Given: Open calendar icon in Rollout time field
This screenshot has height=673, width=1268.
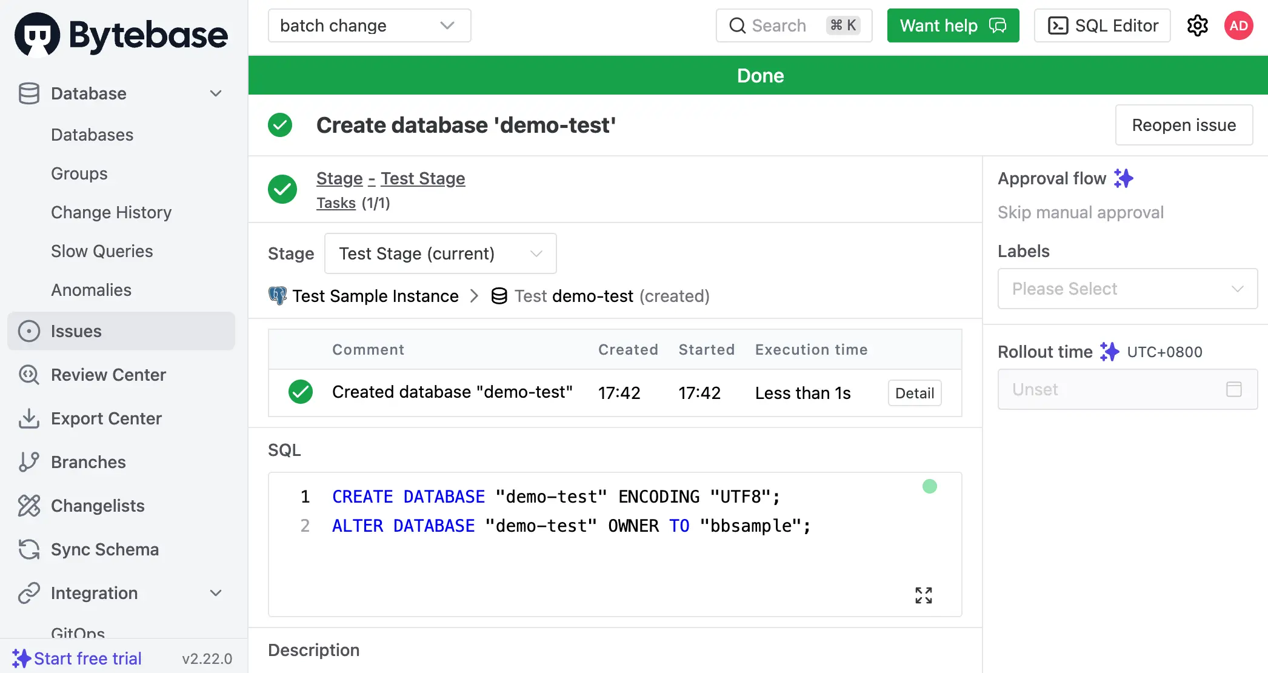Looking at the screenshot, I should pos(1233,389).
